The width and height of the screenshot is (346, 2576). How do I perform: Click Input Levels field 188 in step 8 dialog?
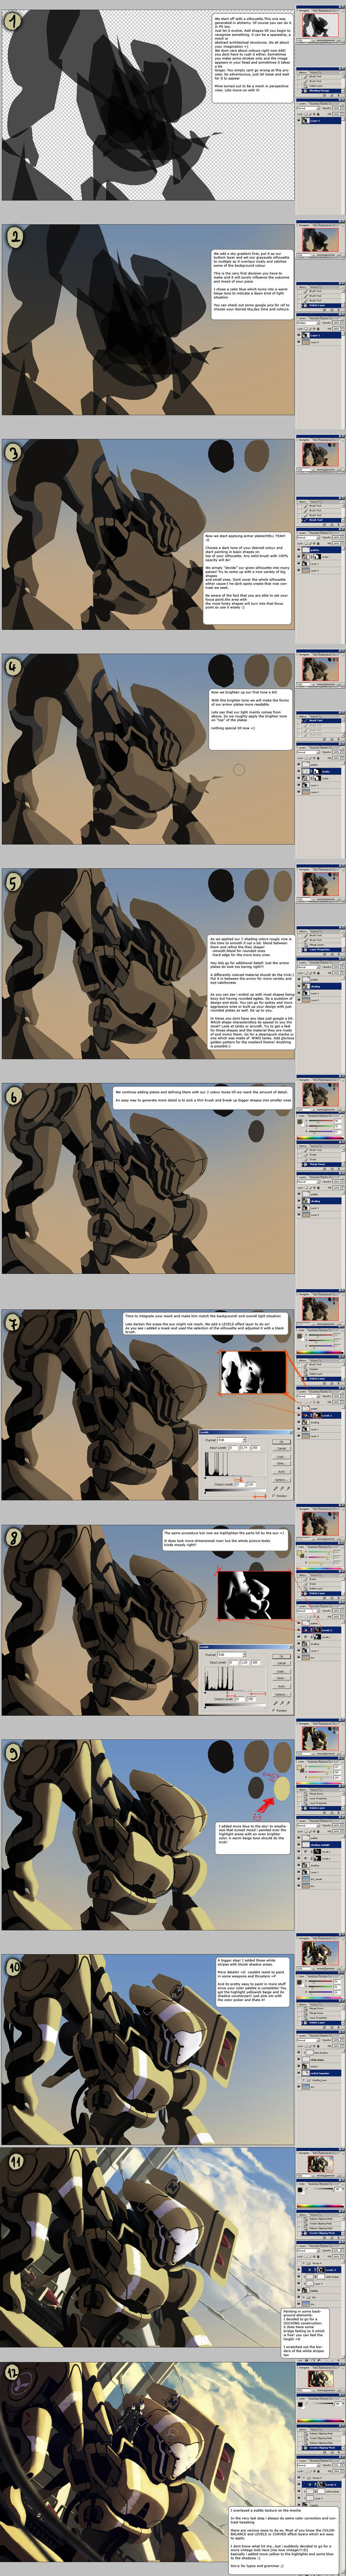tap(255, 1663)
